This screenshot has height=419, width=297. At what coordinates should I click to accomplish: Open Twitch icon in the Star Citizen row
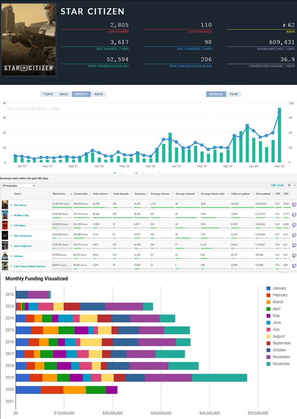tap(294, 205)
